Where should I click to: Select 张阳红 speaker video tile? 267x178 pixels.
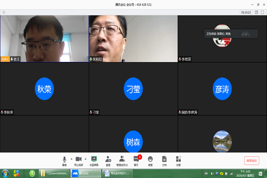(133, 39)
